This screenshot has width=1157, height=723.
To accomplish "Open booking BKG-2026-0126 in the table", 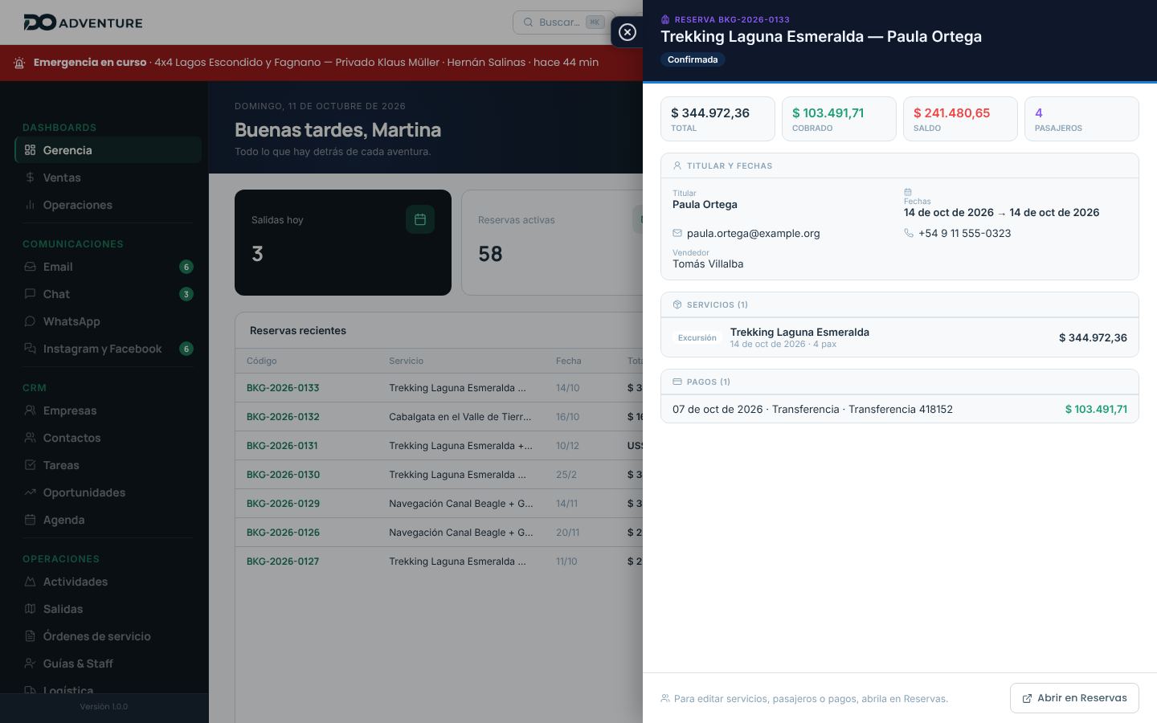I will coord(283,533).
